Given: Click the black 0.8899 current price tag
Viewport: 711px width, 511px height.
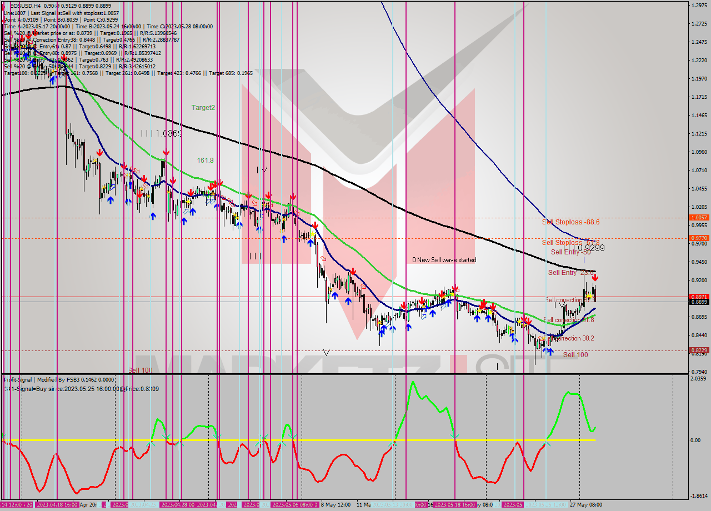Looking at the screenshot, I should click(698, 302).
